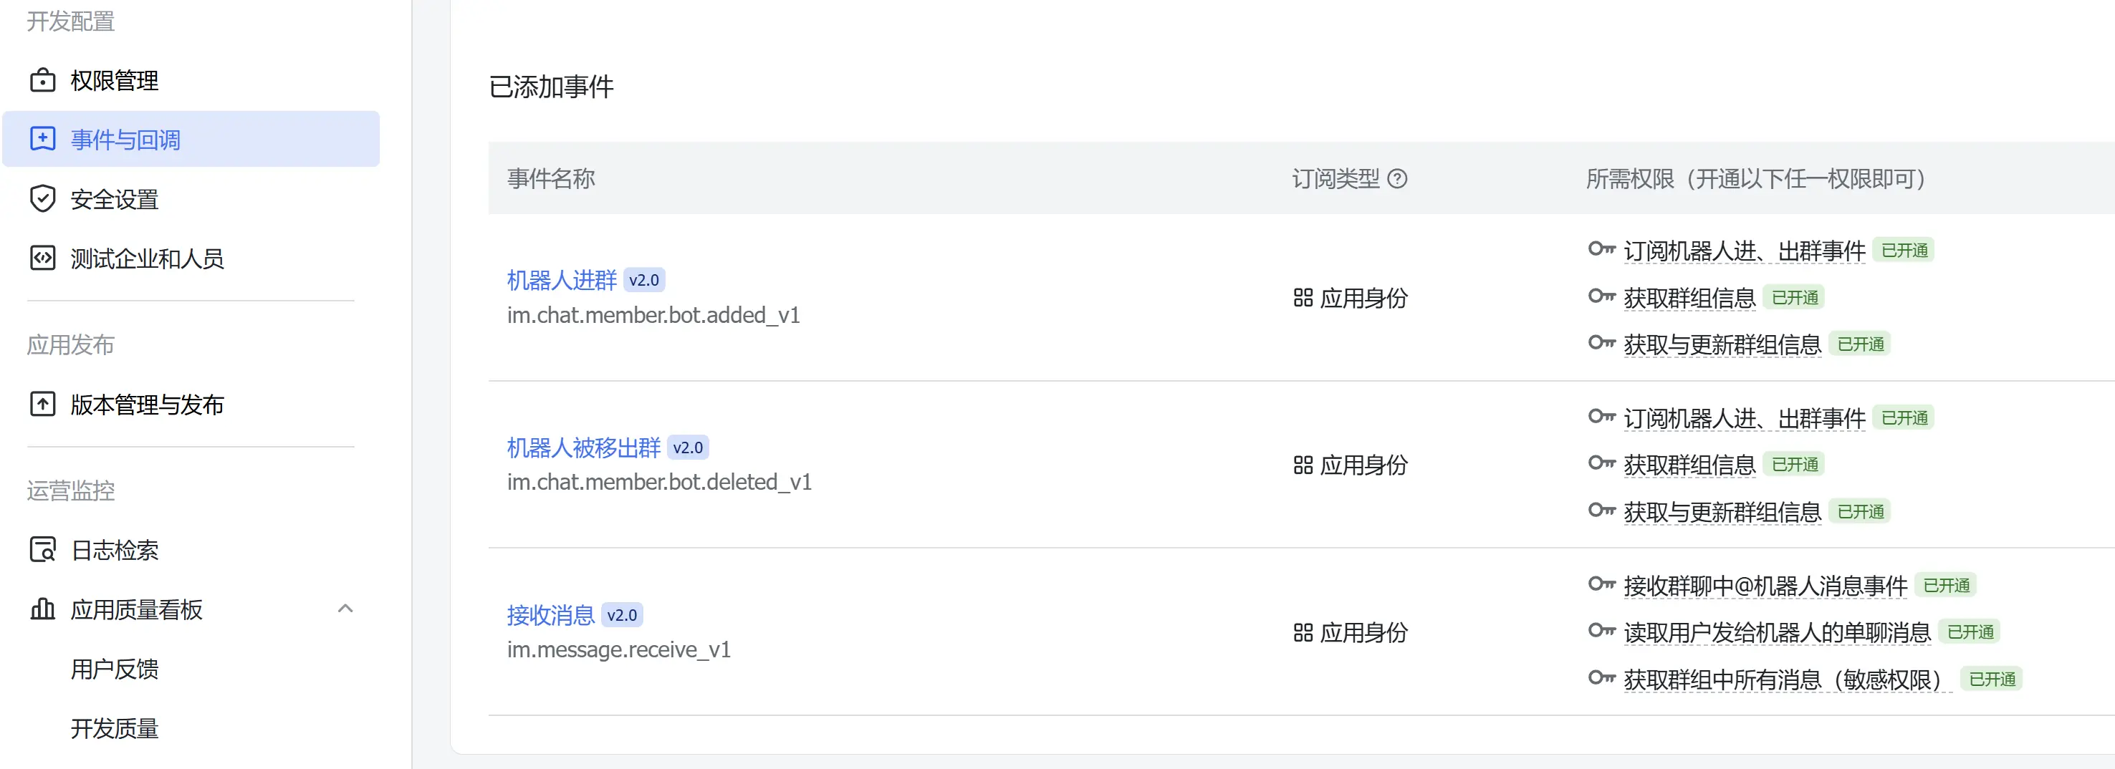
Task: Go to 版本管理与发布 page
Action: [148, 405]
